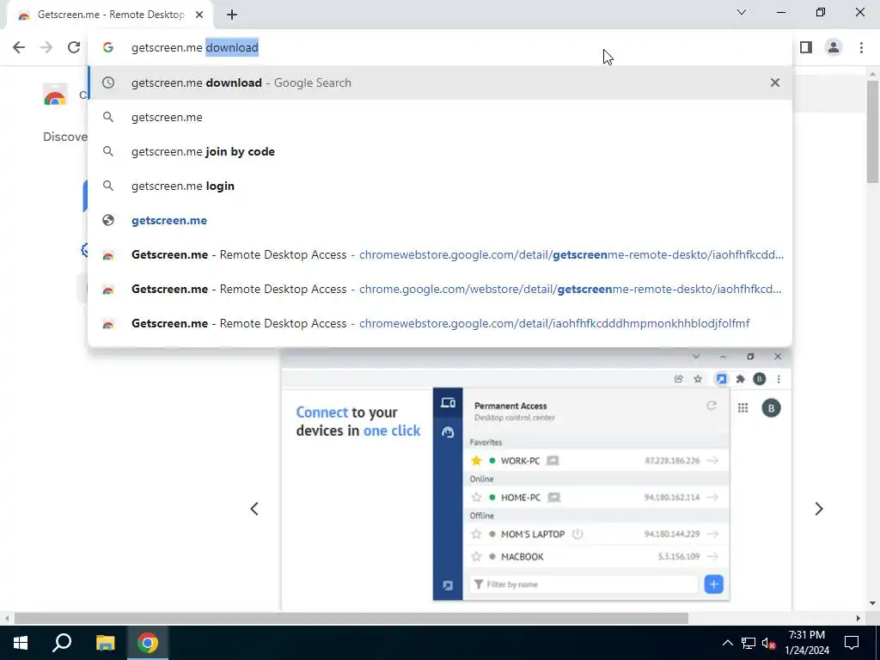Viewport: 880px width, 660px height.
Task: Open the taskbar clock showing 7:31 PM
Action: pos(806,643)
